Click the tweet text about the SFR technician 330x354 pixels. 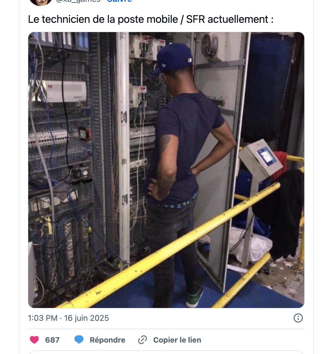pos(151,19)
